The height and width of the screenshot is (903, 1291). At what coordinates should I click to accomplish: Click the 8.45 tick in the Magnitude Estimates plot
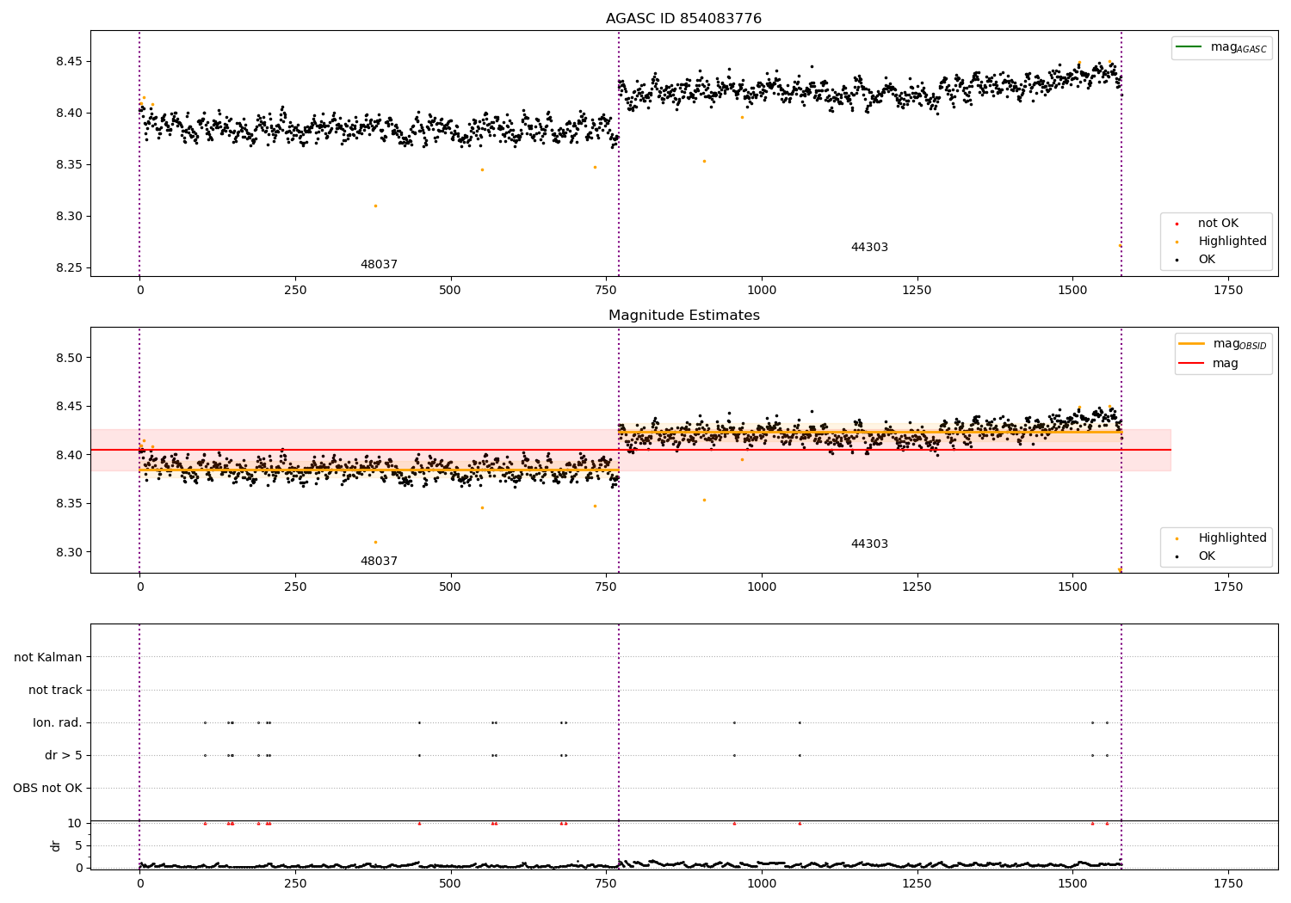click(x=68, y=407)
